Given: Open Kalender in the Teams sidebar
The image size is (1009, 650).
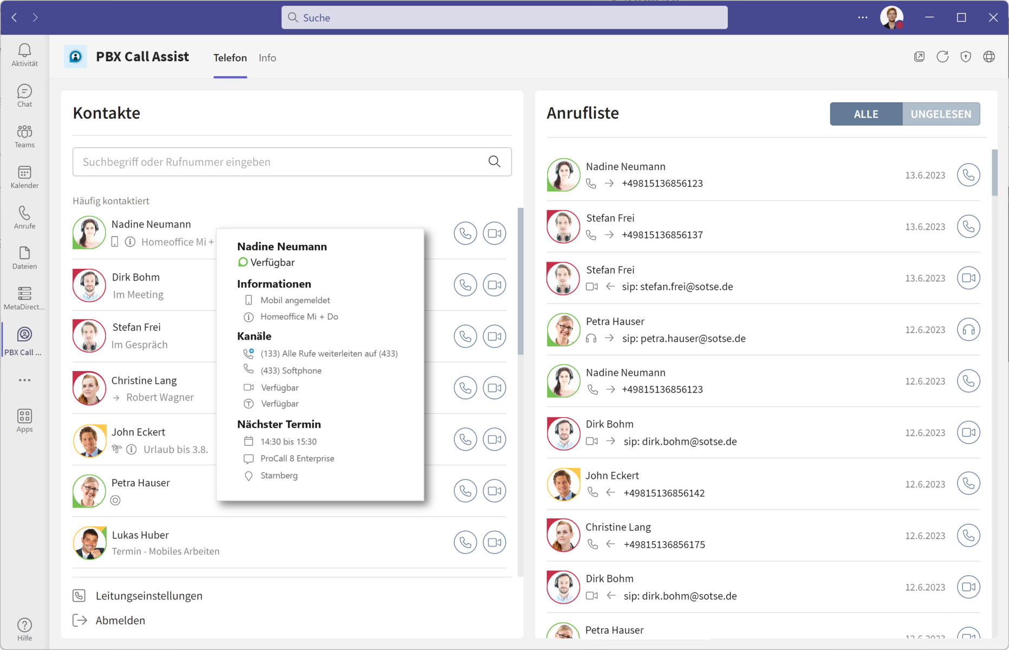Looking at the screenshot, I should click(24, 177).
